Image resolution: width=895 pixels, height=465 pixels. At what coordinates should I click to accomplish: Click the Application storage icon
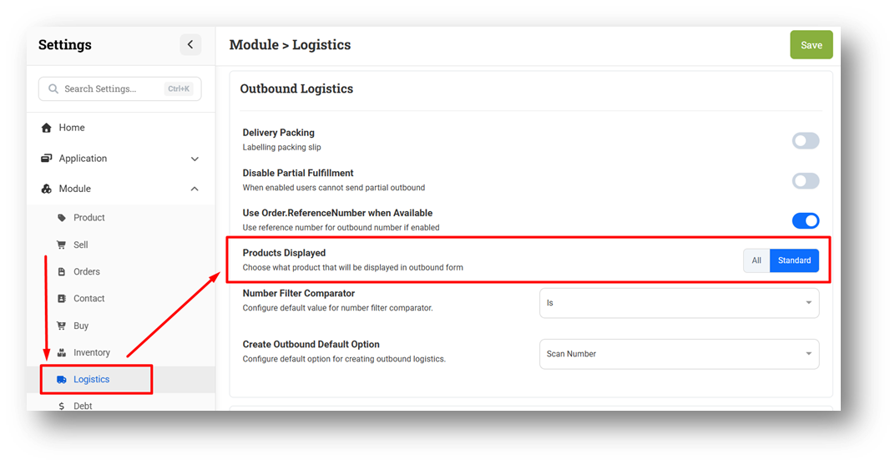[47, 159]
